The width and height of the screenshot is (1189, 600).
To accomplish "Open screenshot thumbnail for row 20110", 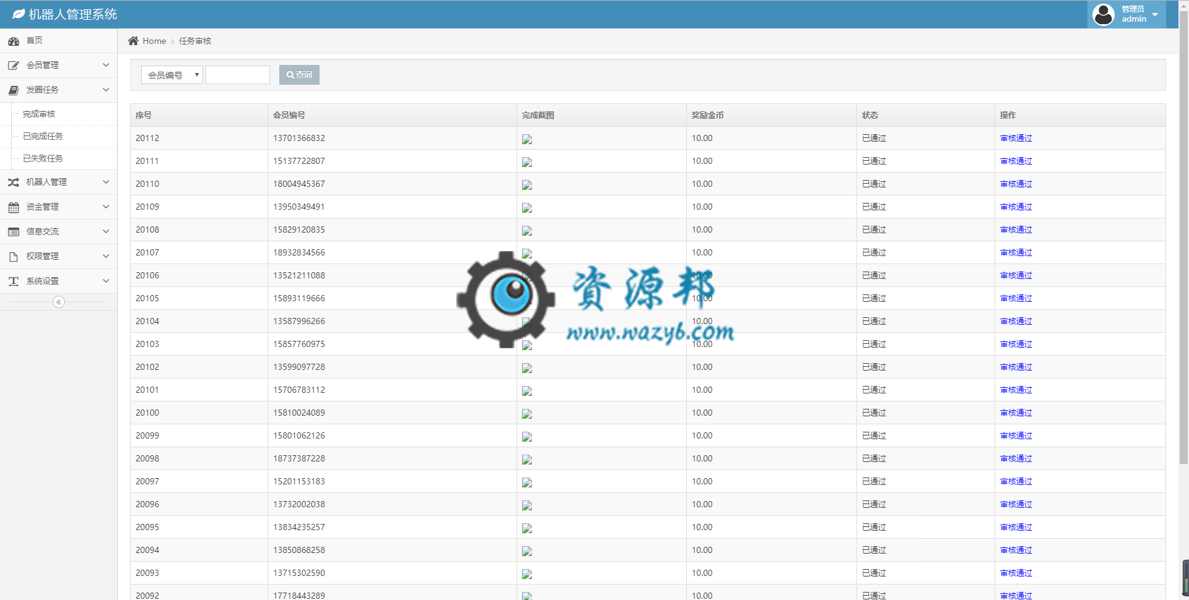I will 527,185.
